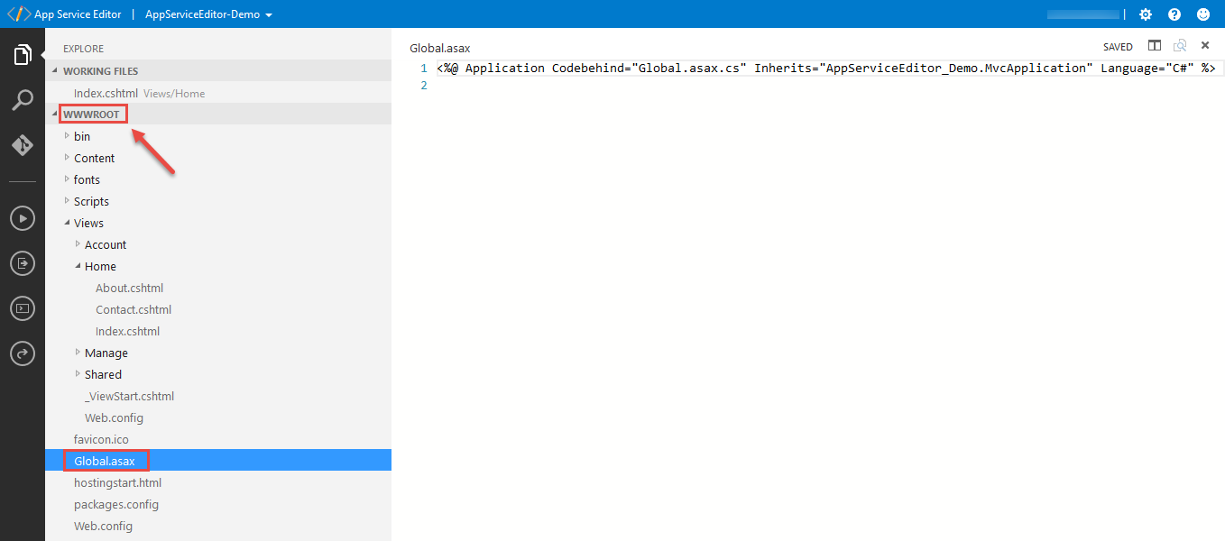Viewport: 1225px width, 541px height.
Task: Click the App Service Editor logo
Action: pos(18,14)
